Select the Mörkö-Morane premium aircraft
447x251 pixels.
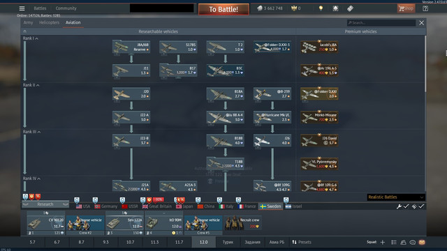(319, 117)
